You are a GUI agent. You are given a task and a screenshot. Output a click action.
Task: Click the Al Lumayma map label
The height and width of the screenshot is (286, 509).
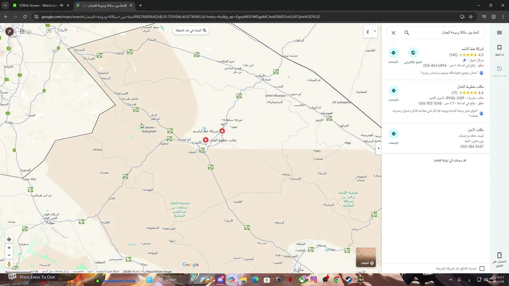(x=342, y=102)
